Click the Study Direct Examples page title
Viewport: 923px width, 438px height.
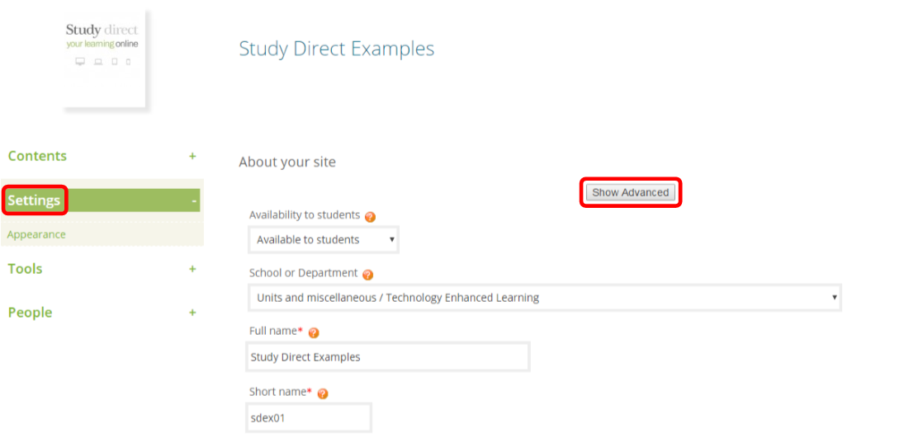coord(337,49)
